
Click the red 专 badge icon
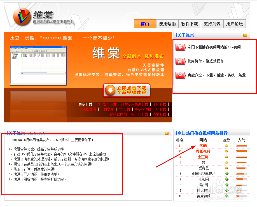[x=181, y=47]
